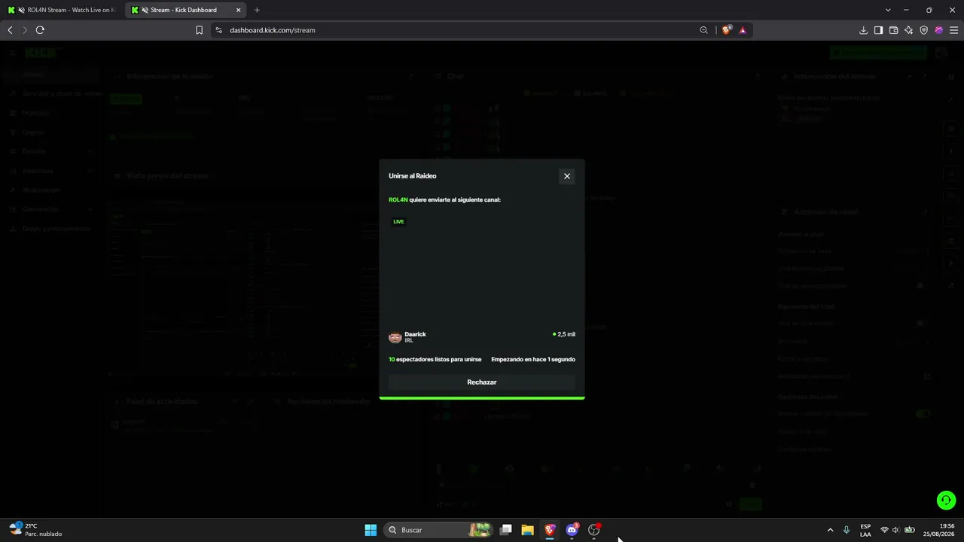
Task: Click the IRL category under Daarick
Action: click(409, 341)
